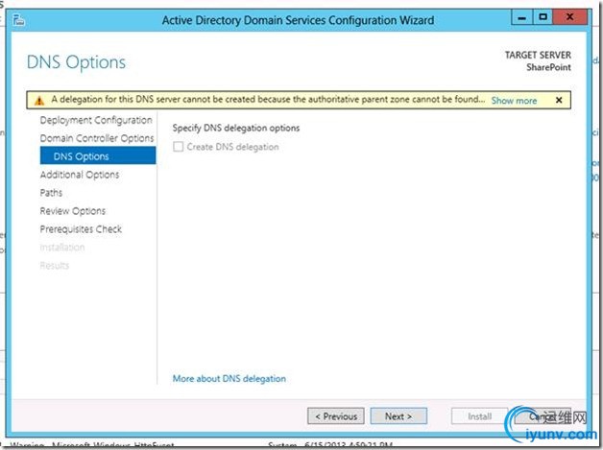Click the delegation warning message text
Viewport: 603px width, 450px height.
(x=268, y=100)
